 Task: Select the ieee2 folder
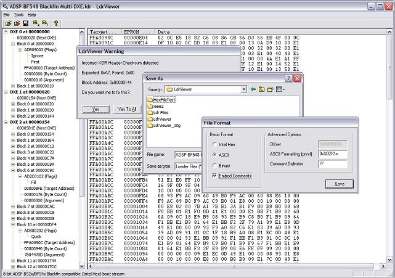156,107
